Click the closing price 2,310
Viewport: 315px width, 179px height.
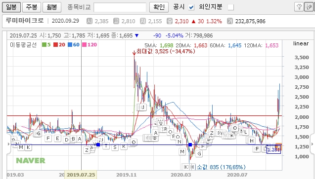click(181, 21)
